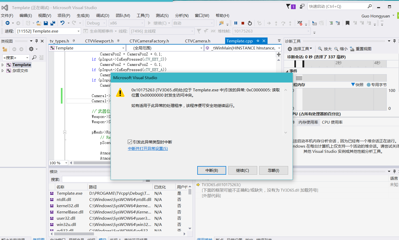This screenshot has width=399, height=240.
Task: Open the 帮助(H) menu
Action: 223,16
